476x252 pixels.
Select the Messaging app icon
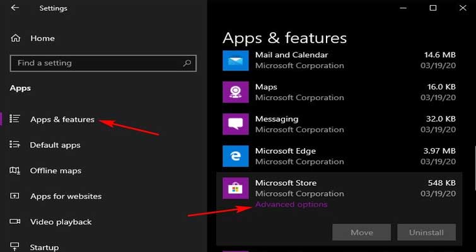[236, 124]
